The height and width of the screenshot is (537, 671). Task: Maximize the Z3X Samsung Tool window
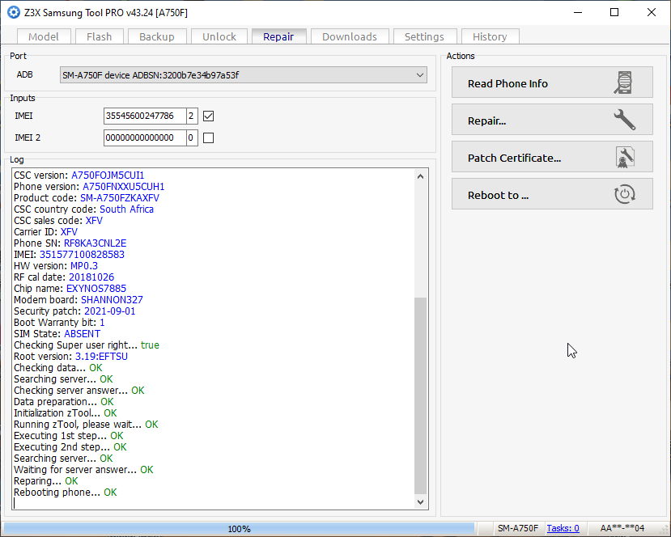(614, 12)
